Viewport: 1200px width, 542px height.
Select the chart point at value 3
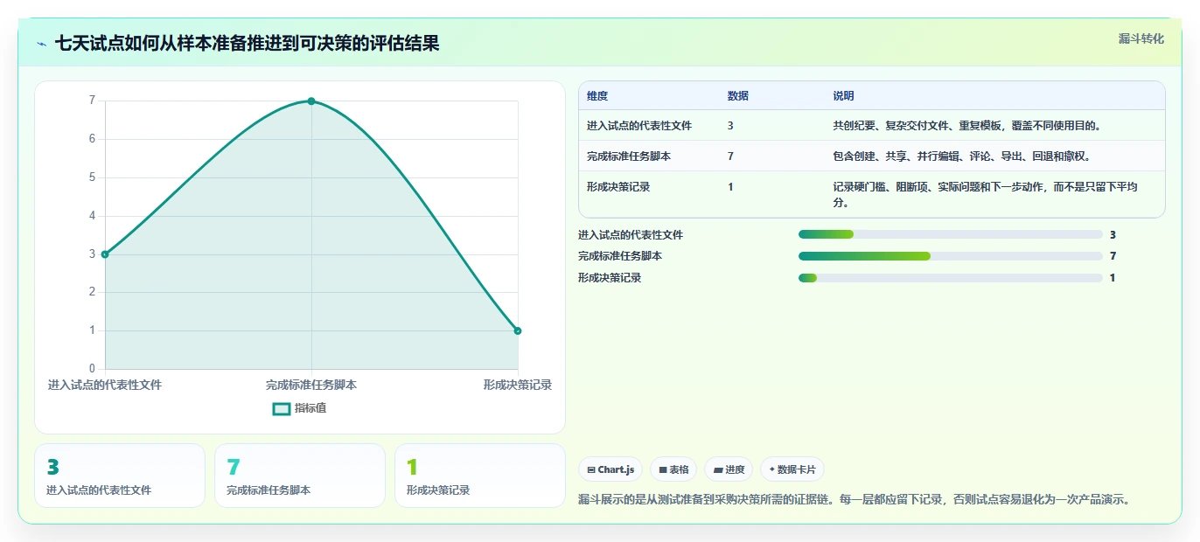(105, 254)
